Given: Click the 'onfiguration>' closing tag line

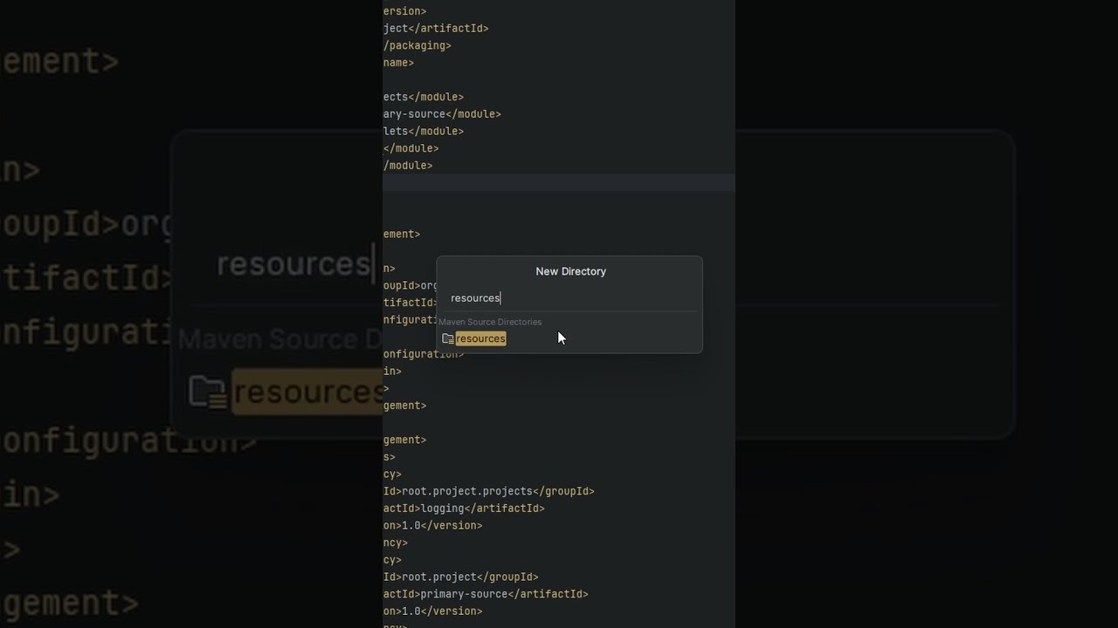Looking at the screenshot, I should [424, 354].
